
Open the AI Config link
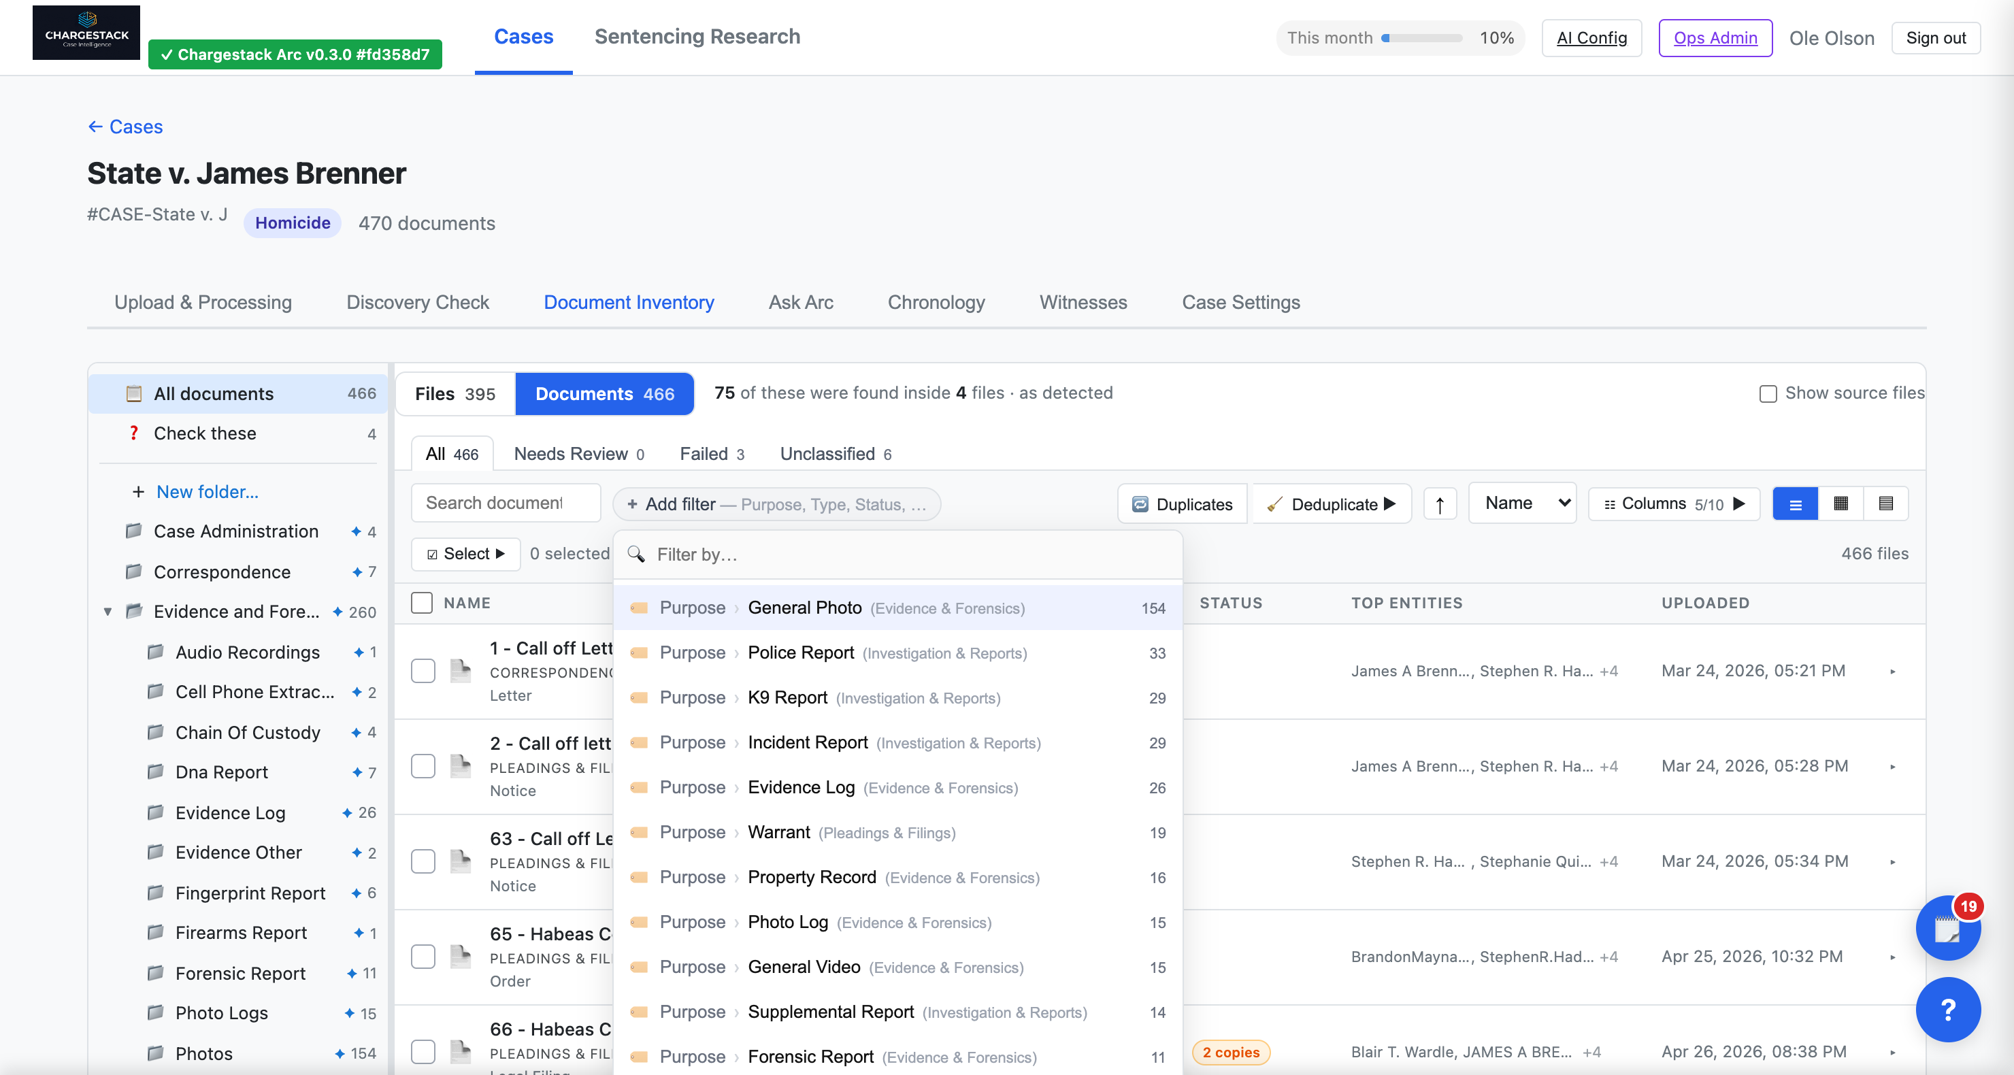click(1591, 37)
